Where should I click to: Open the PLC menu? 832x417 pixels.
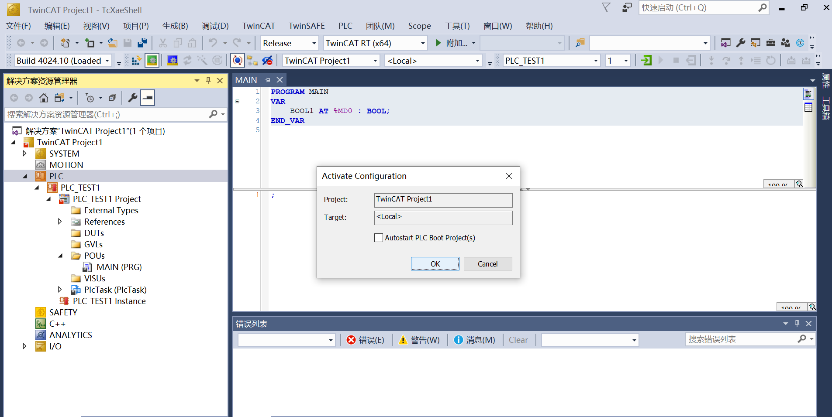(x=345, y=26)
